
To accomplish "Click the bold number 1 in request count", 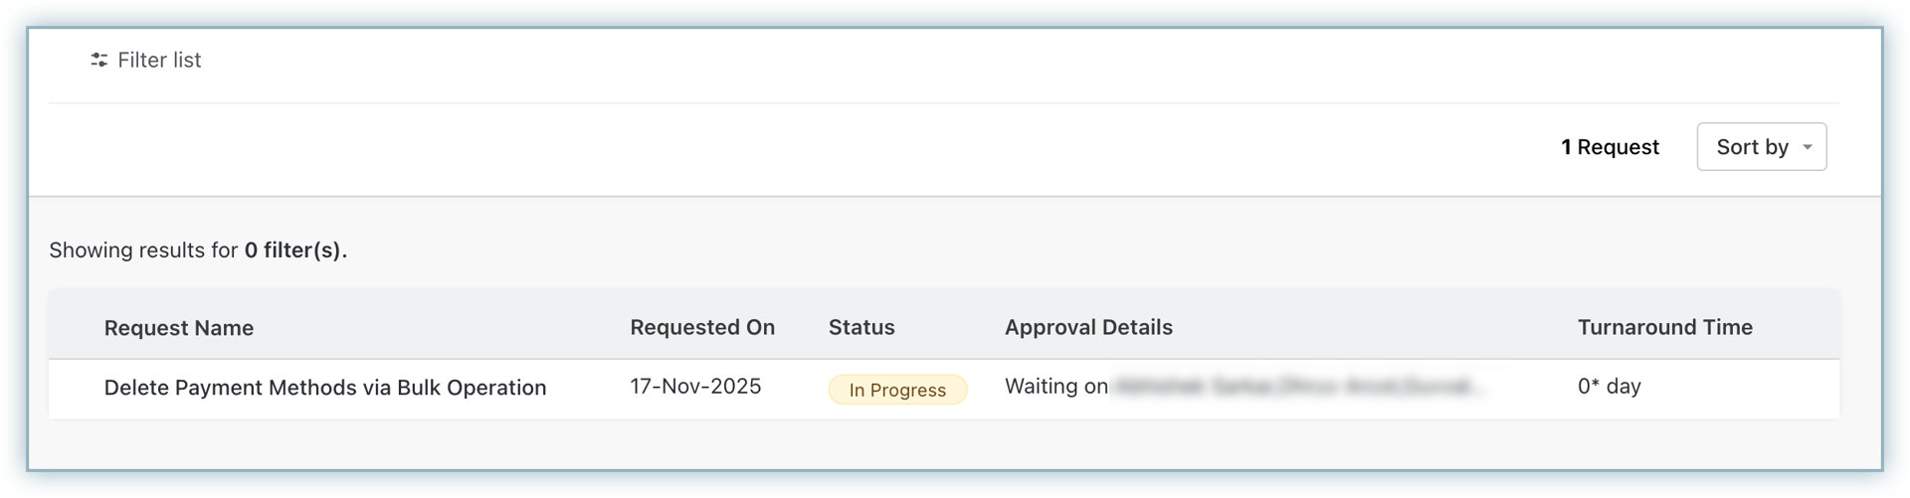I will pos(1566,147).
